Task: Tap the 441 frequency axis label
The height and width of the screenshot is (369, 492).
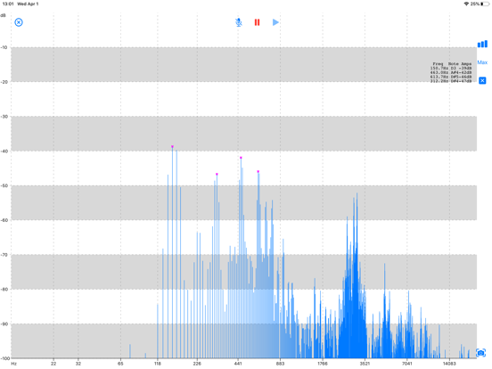Action: point(238,364)
